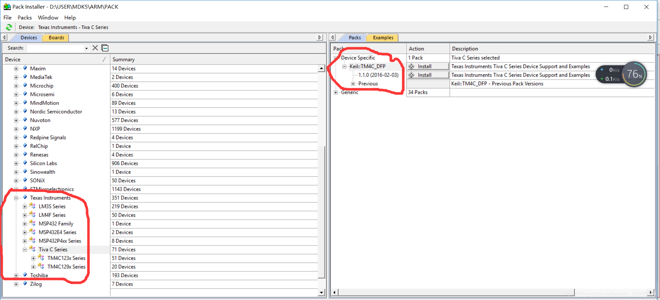Click the Description column header
This screenshot has height=300, width=660.
[x=552, y=49]
